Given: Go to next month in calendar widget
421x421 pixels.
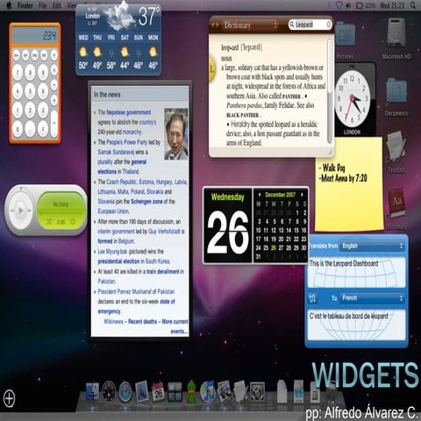Looking at the screenshot, I should tap(302, 195).
